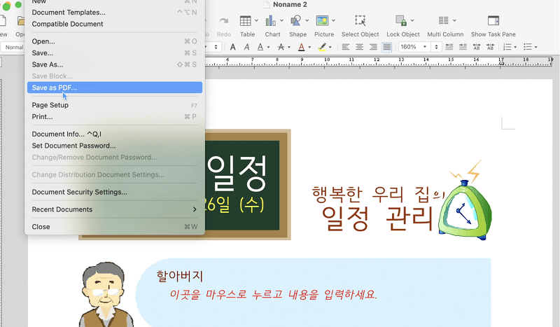Screen dimensions: 560x327
Task: Apply underline text formatting
Action: click(x=260, y=47)
